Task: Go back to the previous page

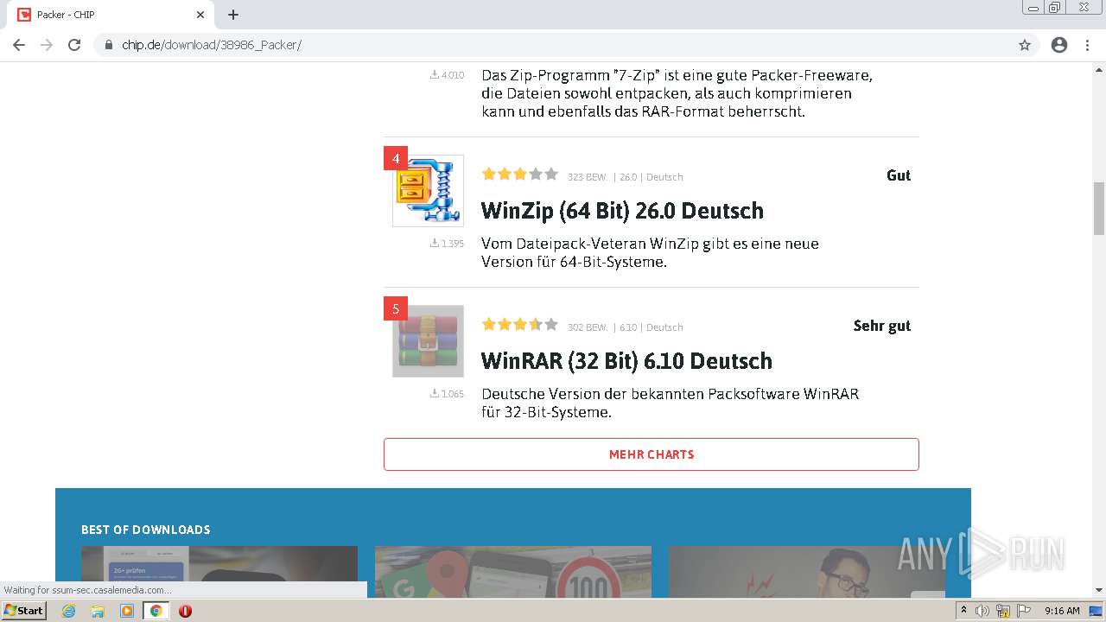Action: 19,45
